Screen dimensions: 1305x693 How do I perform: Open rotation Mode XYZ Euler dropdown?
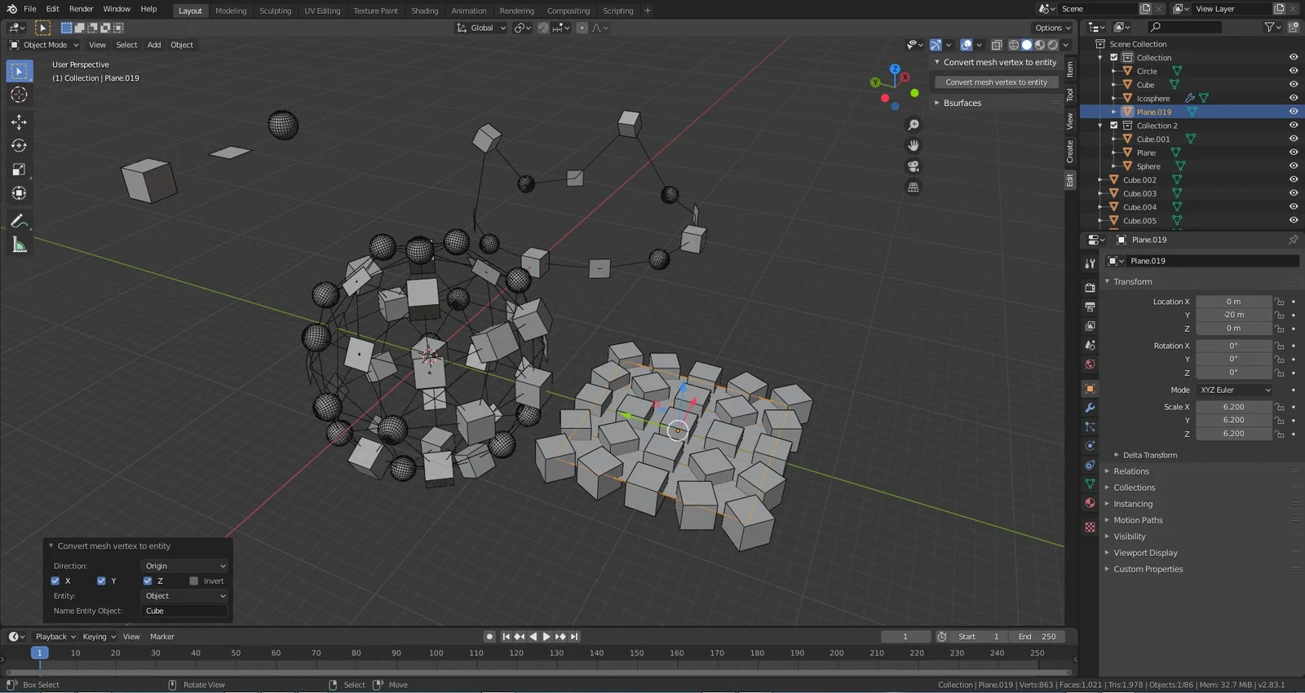coord(1234,391)
